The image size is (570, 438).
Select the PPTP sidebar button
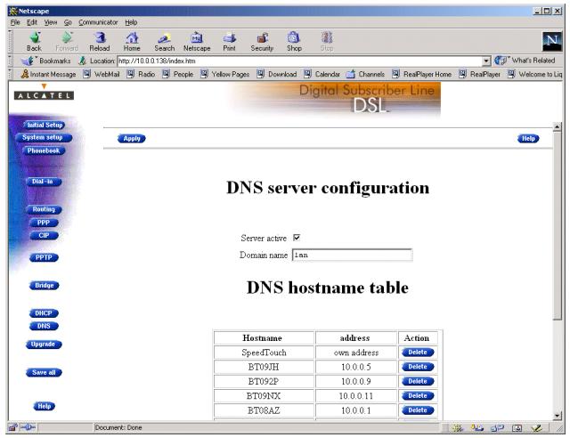pyautogui.click(x=44, y=257)
